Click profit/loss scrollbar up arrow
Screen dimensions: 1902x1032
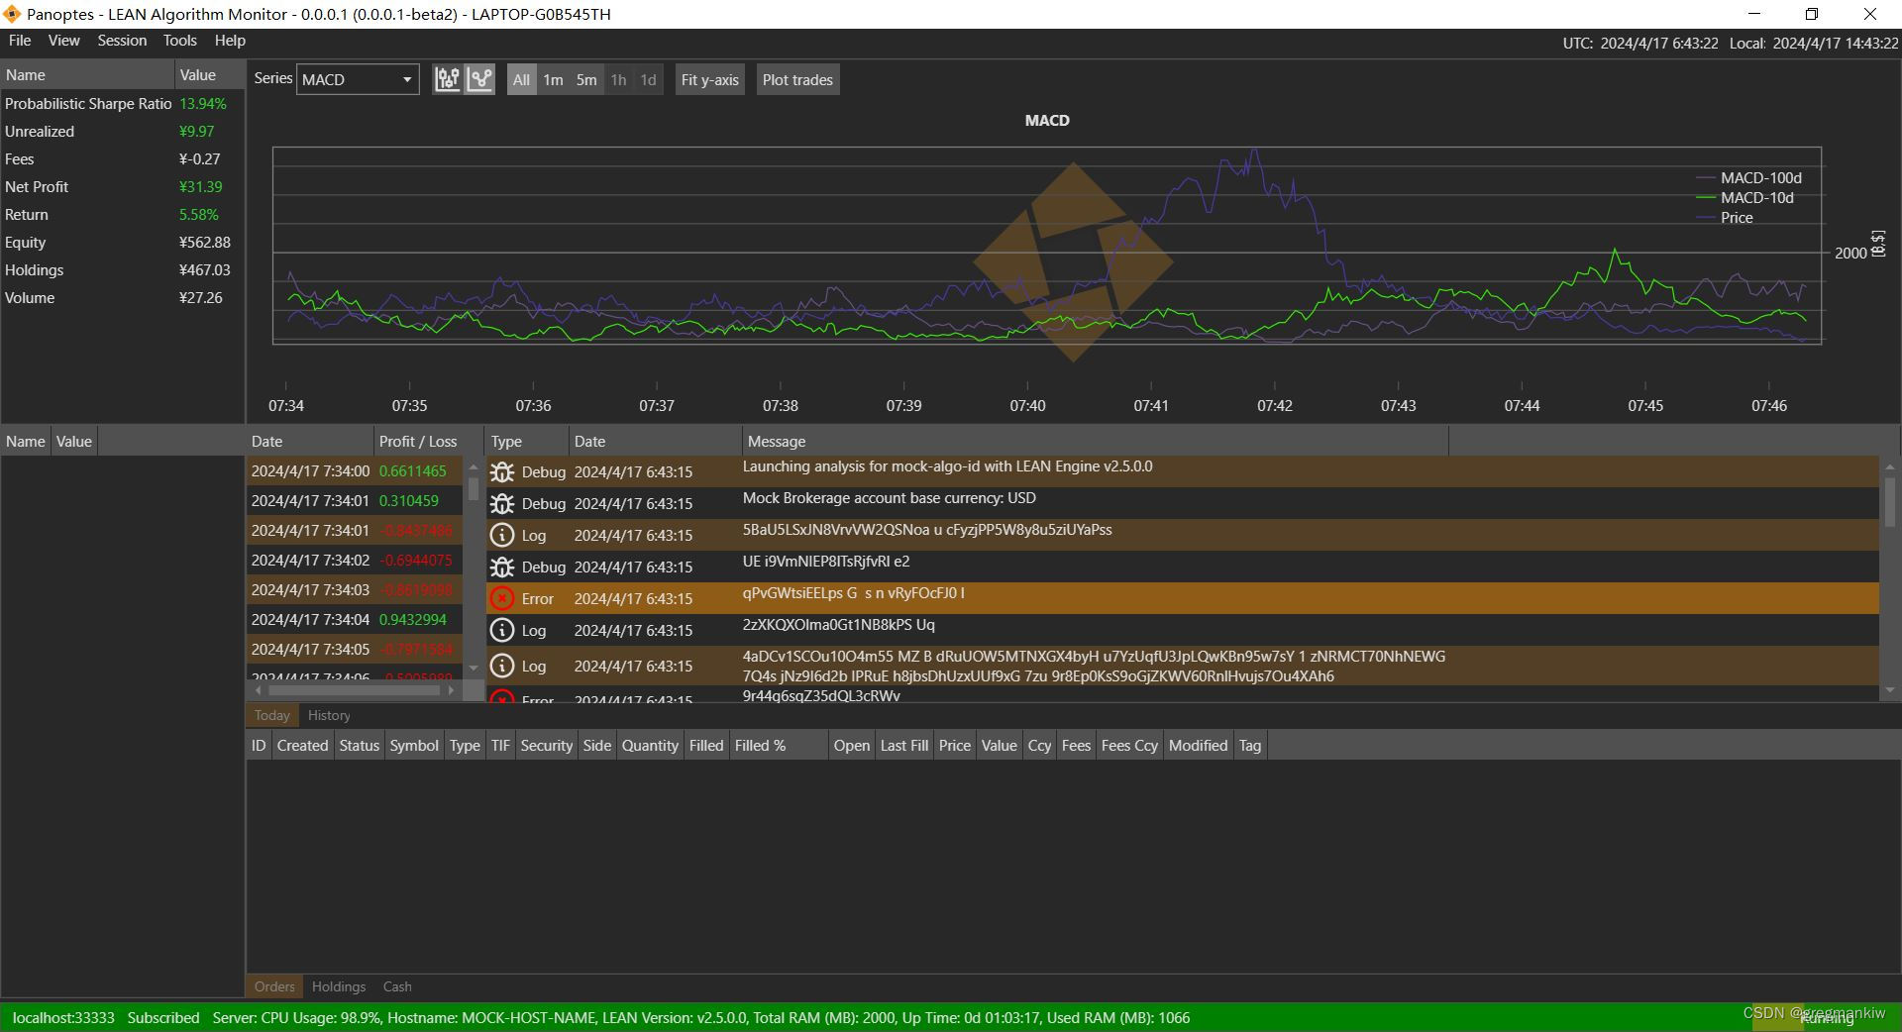(473, 466)
